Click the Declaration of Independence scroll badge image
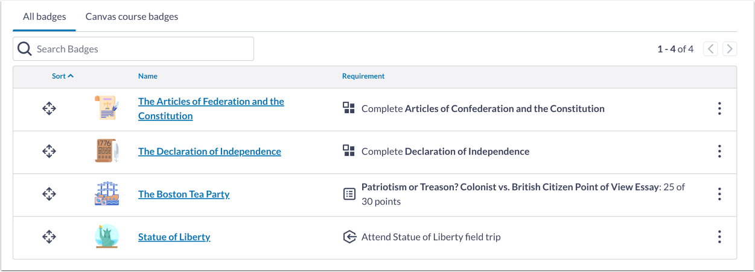The height and width of the screenshot is (272, 755). point(107,151)
